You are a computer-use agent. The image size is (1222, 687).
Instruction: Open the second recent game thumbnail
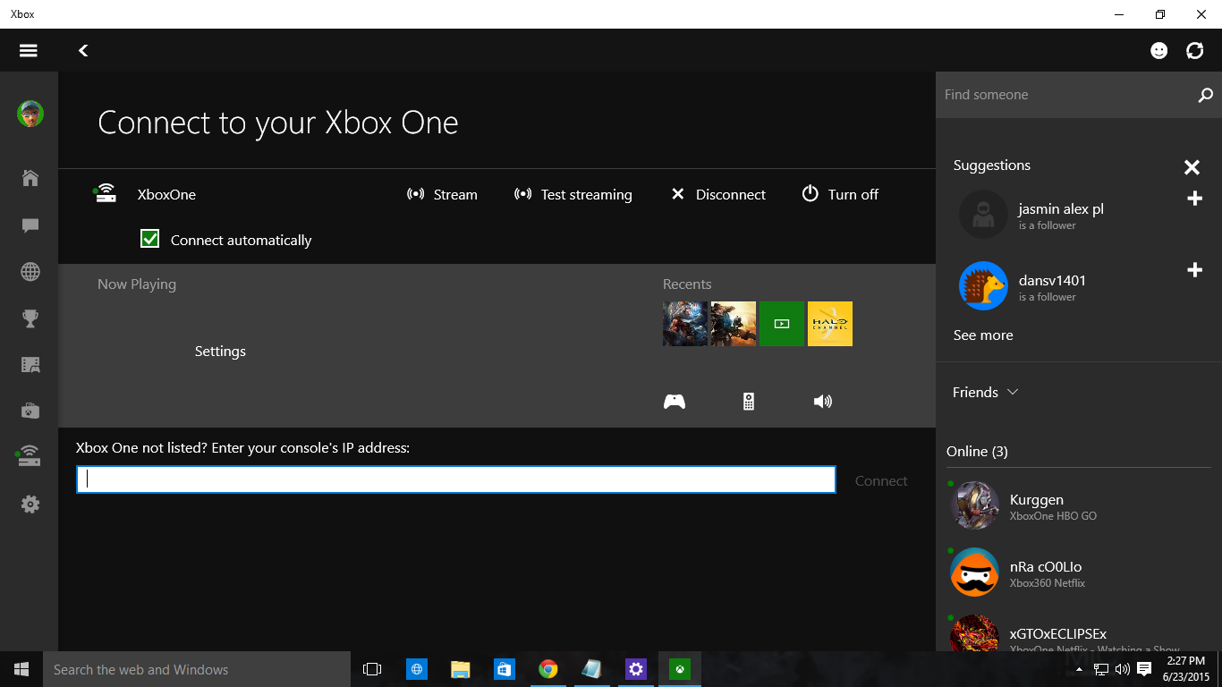pyautogui.click(x=734, y=324)
